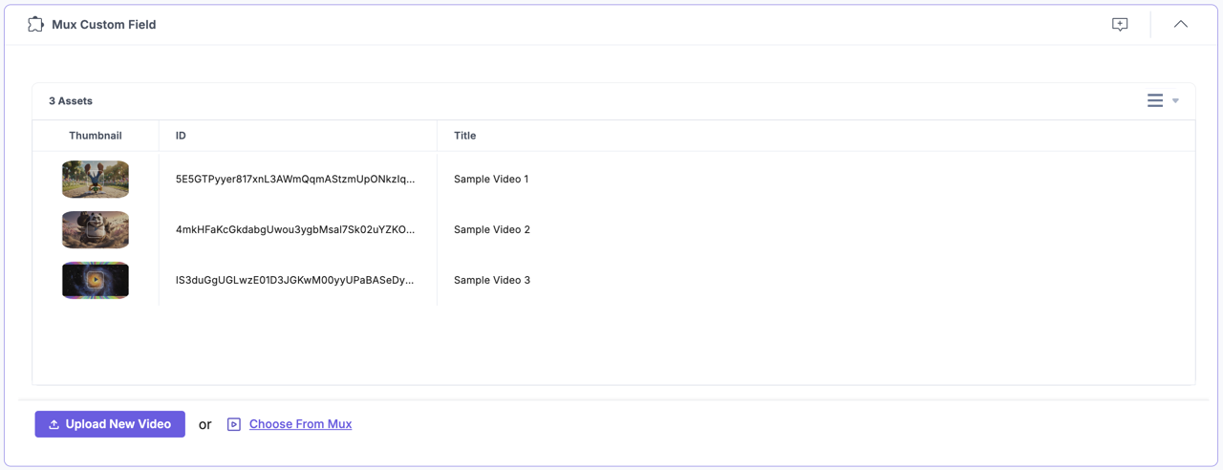Screen dimensions: 1223x470
Task: Click the Mux Custom Field puzzle icon
Action: coord(35,24)
